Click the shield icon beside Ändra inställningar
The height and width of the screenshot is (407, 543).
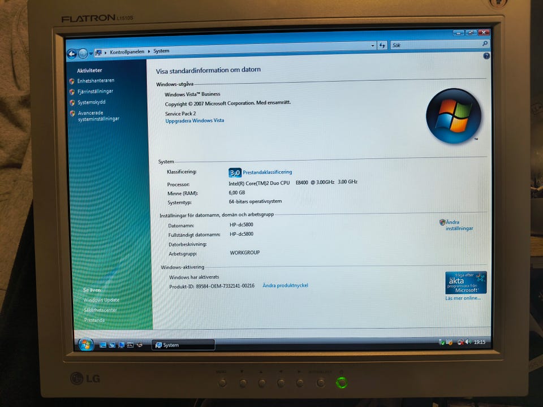[442, 223]
